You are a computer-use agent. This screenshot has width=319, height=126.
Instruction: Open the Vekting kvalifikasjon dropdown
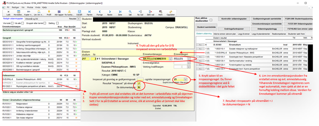(x=189, y=67)
